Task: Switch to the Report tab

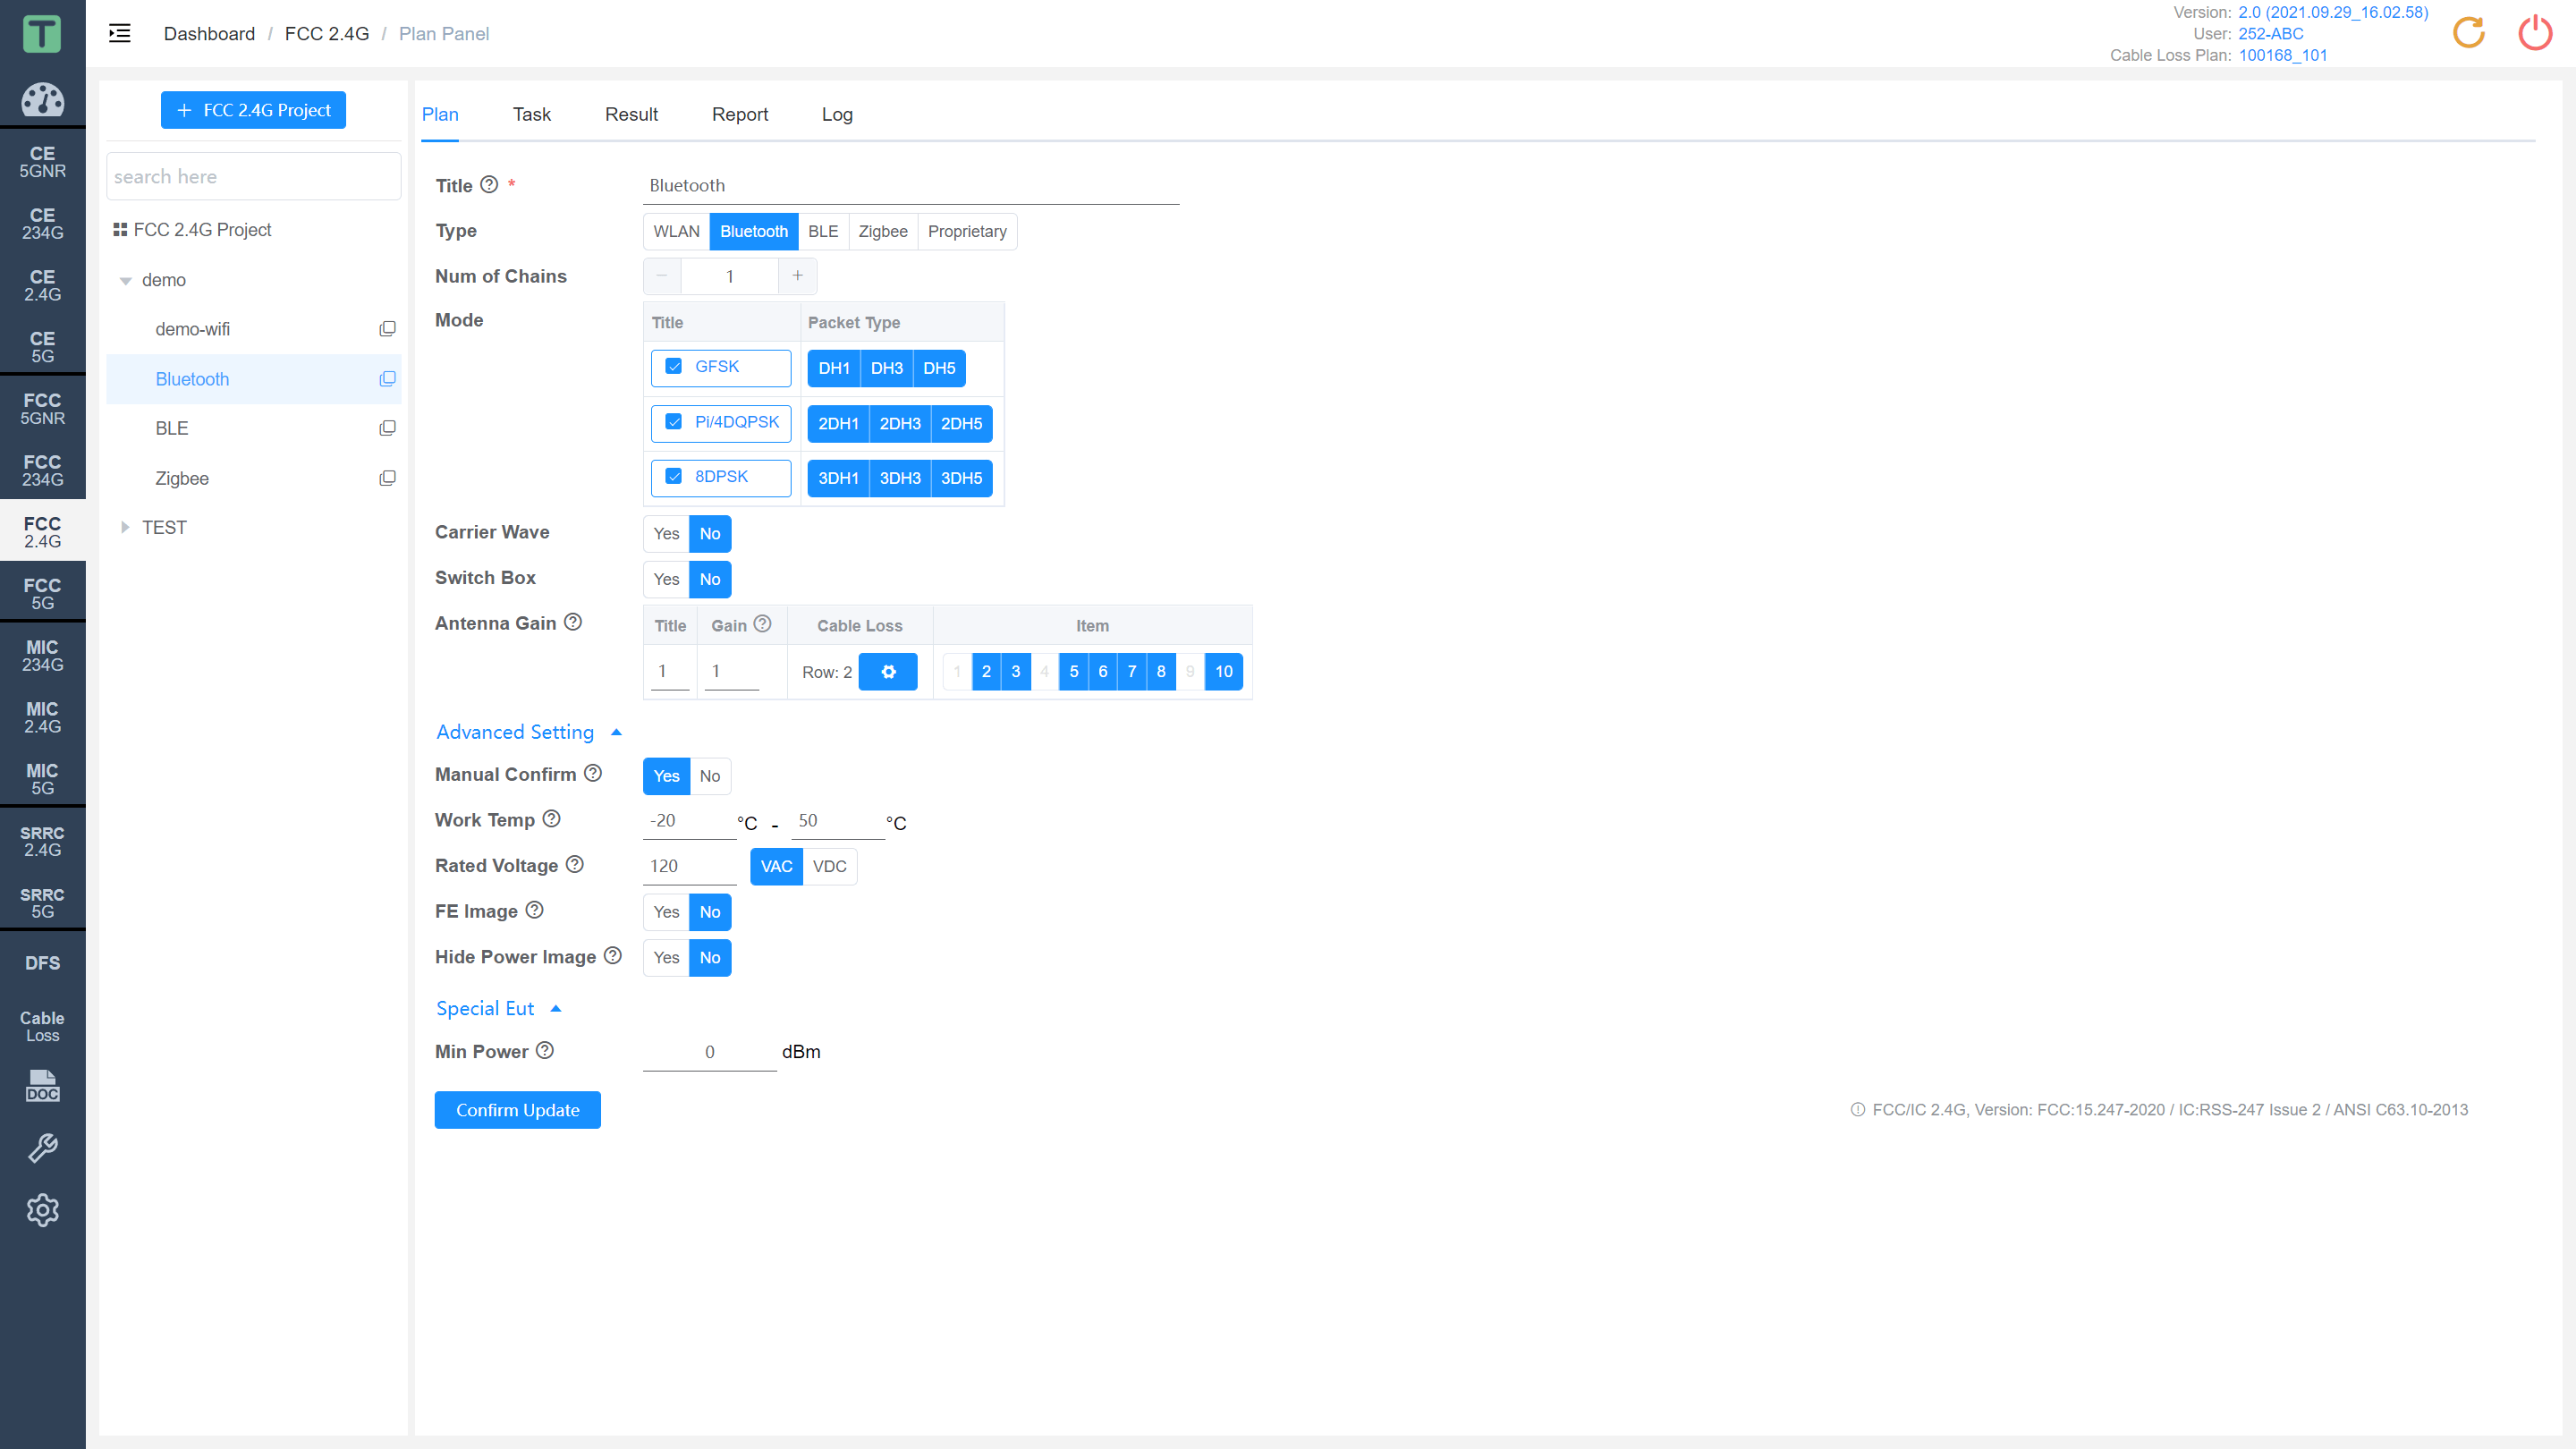Action: click(x=740, y=114)
